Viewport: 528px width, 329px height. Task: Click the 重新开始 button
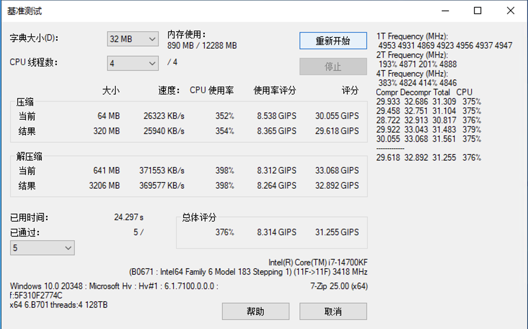coord(333,41)
